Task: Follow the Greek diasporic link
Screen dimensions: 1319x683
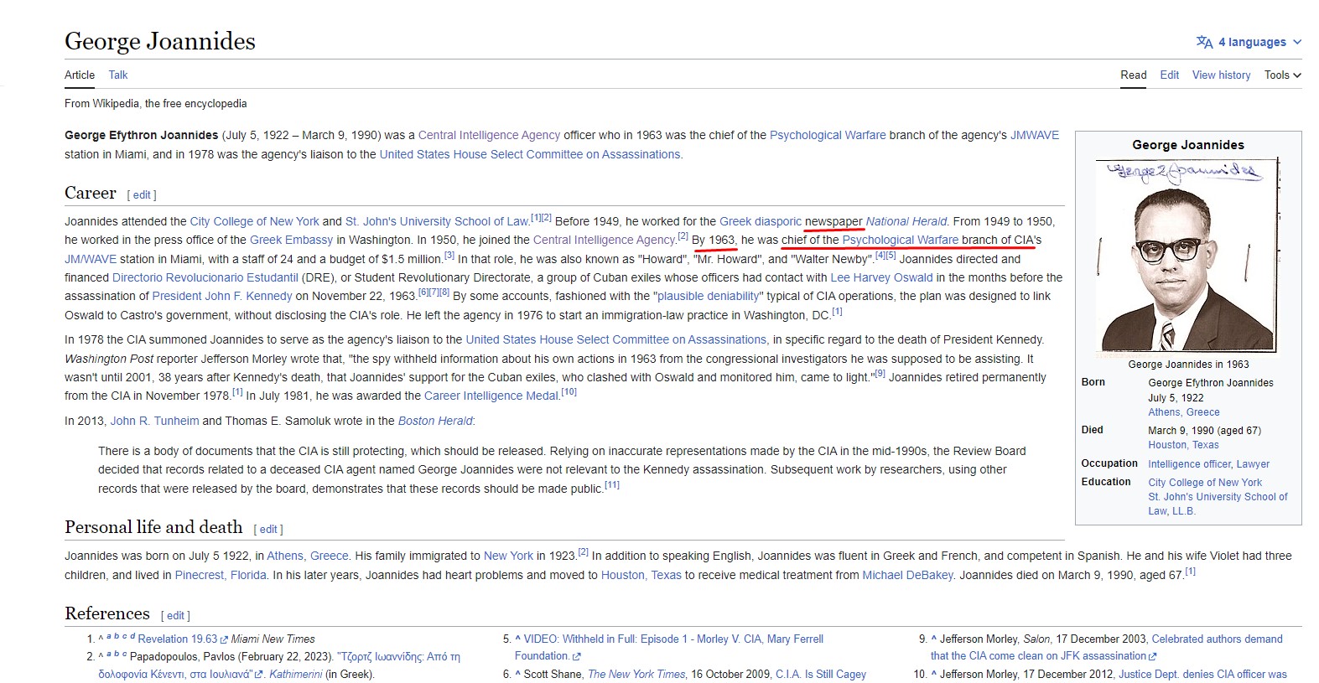Action: coord(761,221)
